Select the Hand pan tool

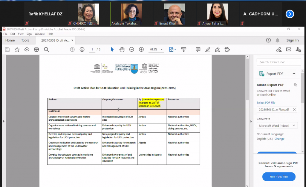click(x=122, y=50)
